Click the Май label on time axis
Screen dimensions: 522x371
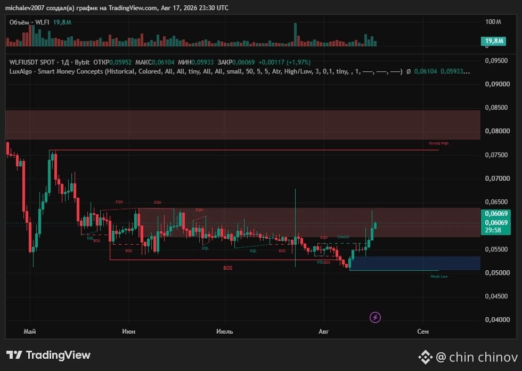coord(30,332)
